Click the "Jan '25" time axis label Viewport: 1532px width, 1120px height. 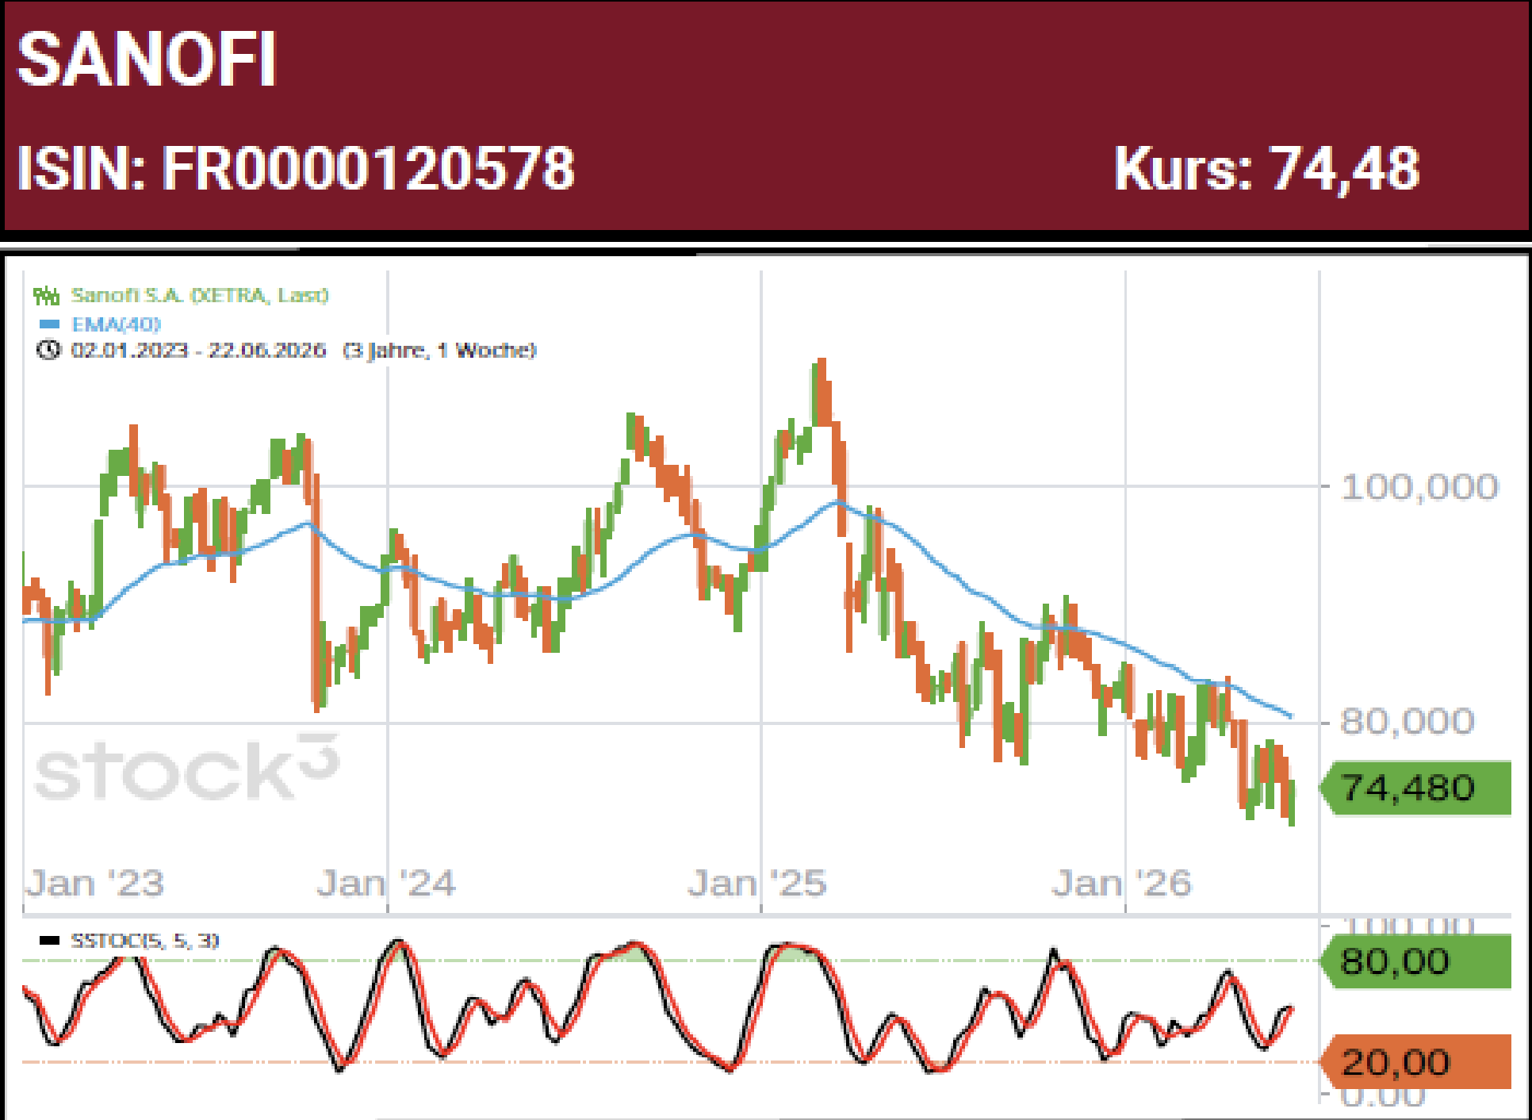pos(757,883)
